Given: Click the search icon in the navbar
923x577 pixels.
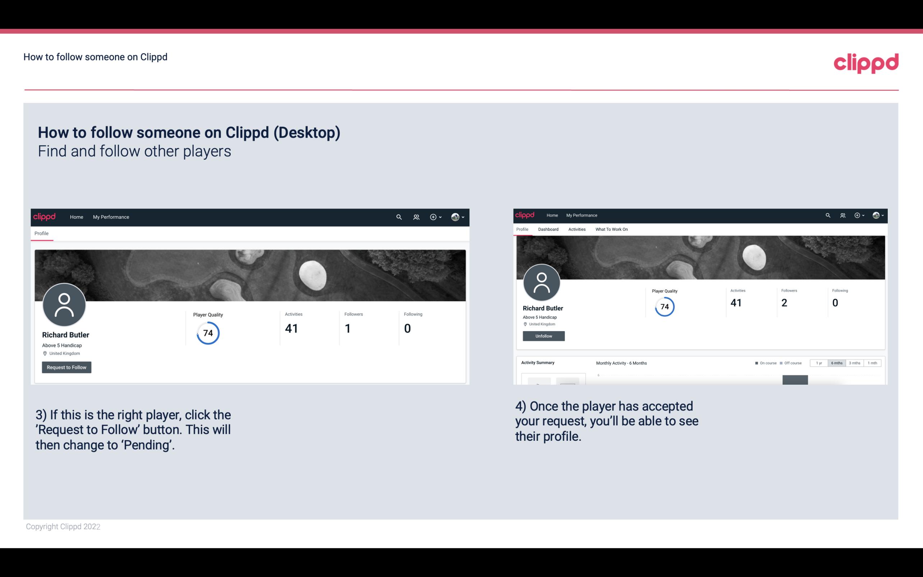Looking at the screenshot, I should pyautogui.click(x=399, y=217).
